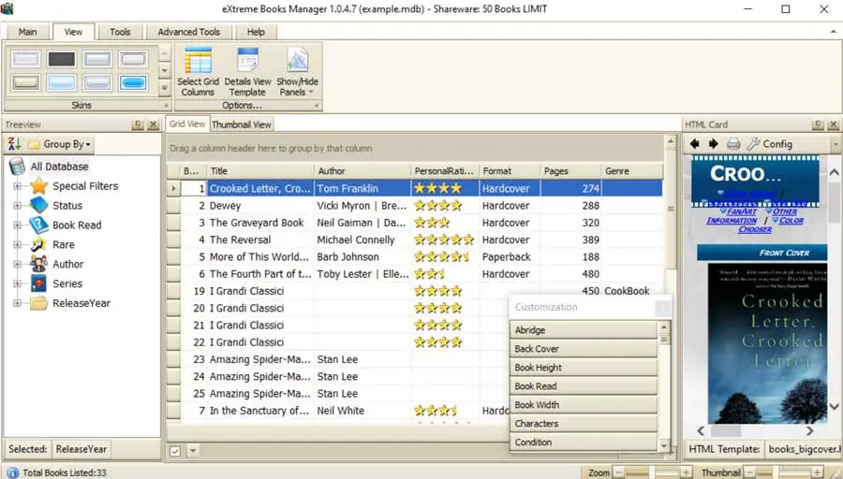Open the Details View Template

(x=247, y=70)
